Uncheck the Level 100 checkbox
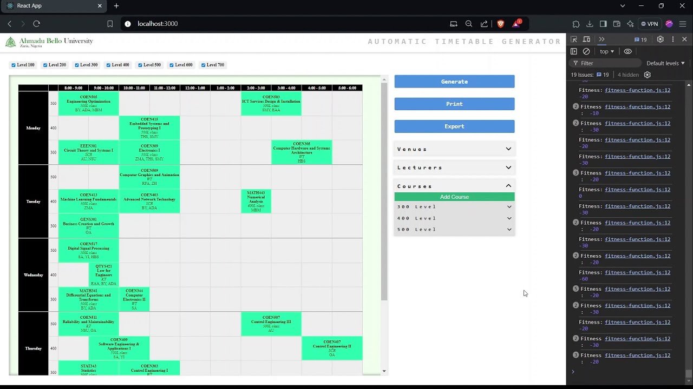Viewport: 693px width, 389px height. click(14, 65)
